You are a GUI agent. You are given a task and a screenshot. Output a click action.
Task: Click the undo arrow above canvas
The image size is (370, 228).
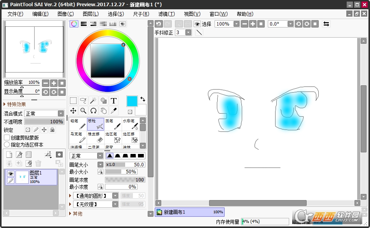(x=159, y=24)
